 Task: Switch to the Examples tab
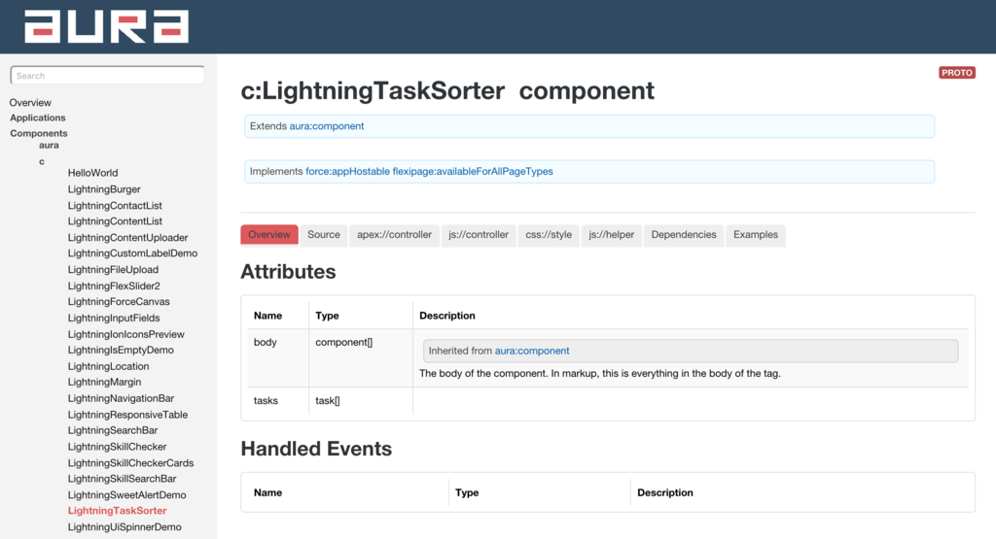[x=755, y=235]
